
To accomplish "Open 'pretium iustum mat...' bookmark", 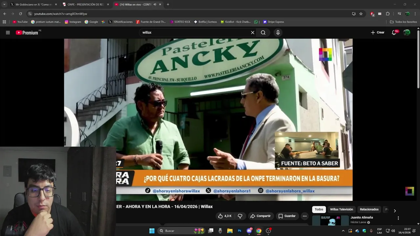I will tap(46, 22).
